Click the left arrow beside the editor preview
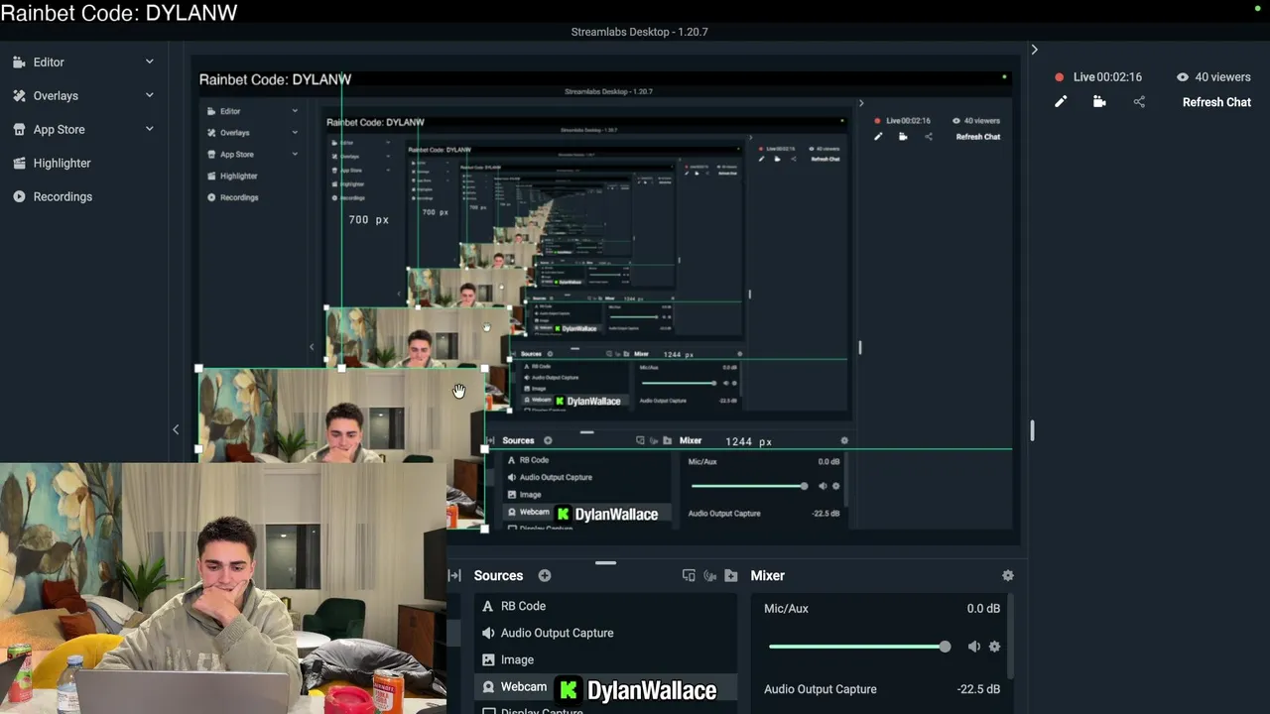Image resolution: width=1270 pixels, height=714 pixels. pos(176,429)
